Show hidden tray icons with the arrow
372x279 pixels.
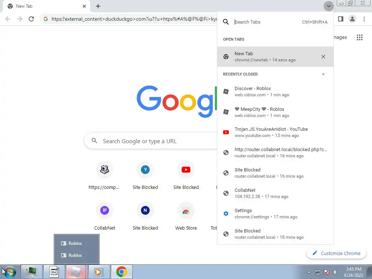coord(309,272)
